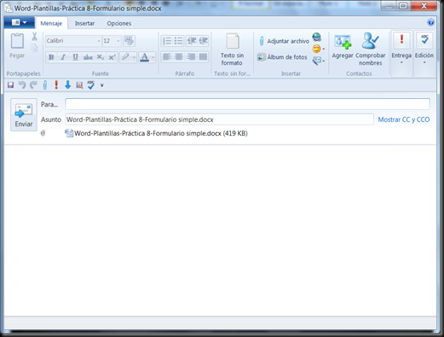This screenshot has width=444, height=337.
Task: Click the Adjuntar archivo paperclip icon
Action: click(262, 41)
